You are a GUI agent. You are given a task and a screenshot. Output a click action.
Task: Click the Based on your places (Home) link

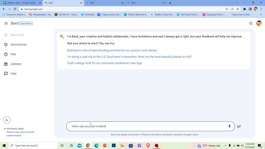(20, 132)
